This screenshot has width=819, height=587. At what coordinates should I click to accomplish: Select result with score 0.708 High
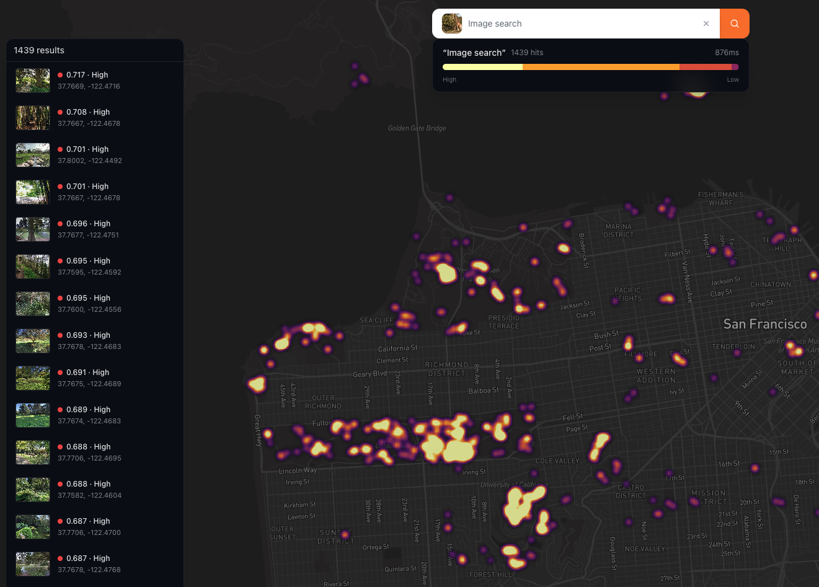[x=94, y=118]
